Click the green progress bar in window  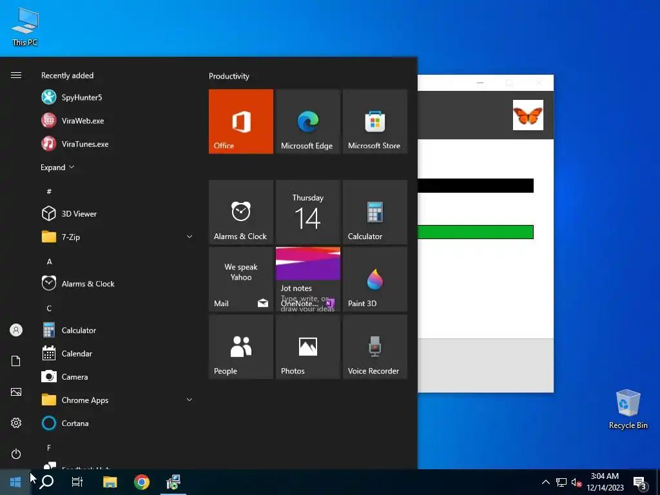click(475, 232)
